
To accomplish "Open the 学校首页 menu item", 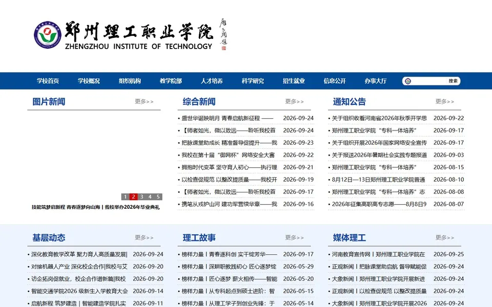I will pyautogui.click(x=48, y=81).
